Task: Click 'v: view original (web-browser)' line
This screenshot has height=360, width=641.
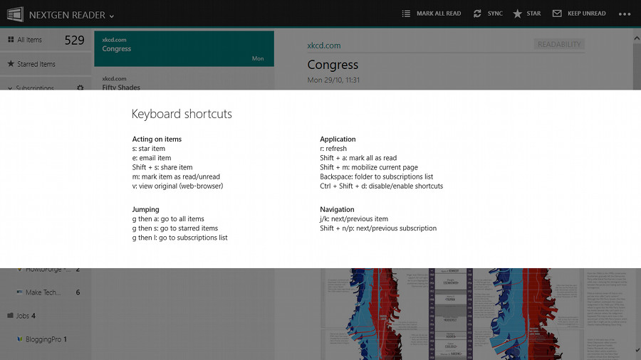Action: (x=178, y=186)
